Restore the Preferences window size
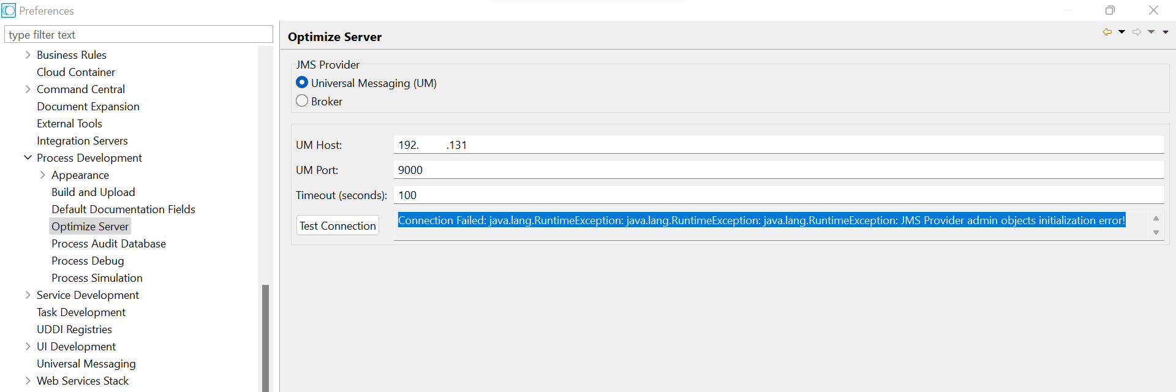1176x392 pixels. pyautogui.click(x=1110, y=10)
